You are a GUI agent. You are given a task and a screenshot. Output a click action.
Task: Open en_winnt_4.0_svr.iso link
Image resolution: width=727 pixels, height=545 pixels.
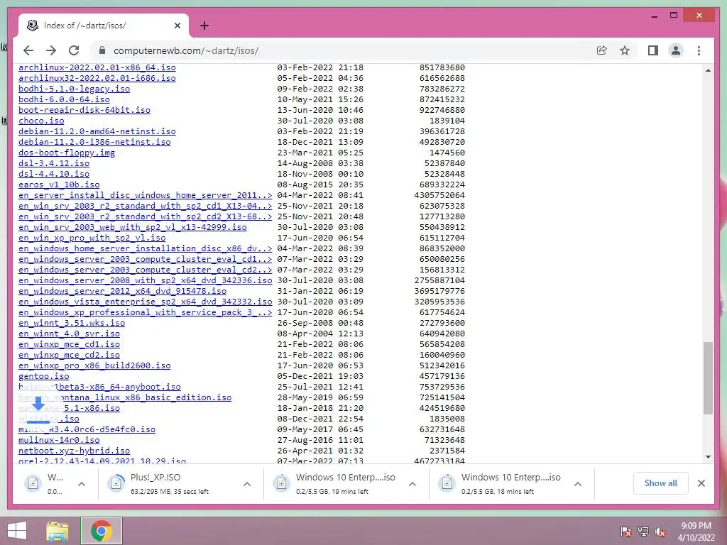[x=69, y=334]
